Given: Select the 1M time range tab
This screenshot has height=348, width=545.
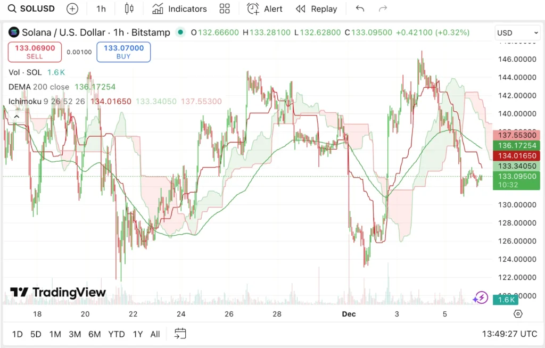Looking at the screenshot, I should coord(55,334).
